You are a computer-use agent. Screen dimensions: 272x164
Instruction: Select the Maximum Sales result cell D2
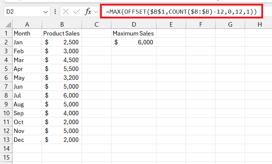(134, 42)
